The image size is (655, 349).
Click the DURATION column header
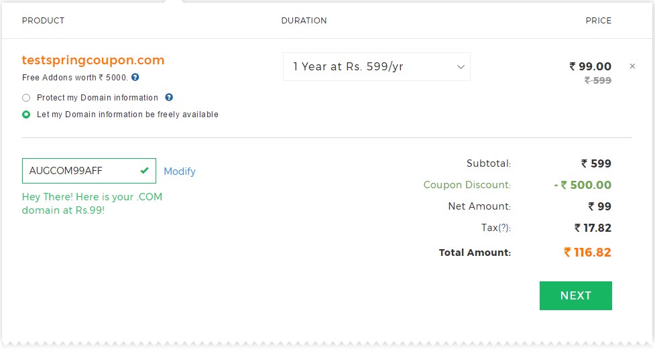[x=304, y=21]
